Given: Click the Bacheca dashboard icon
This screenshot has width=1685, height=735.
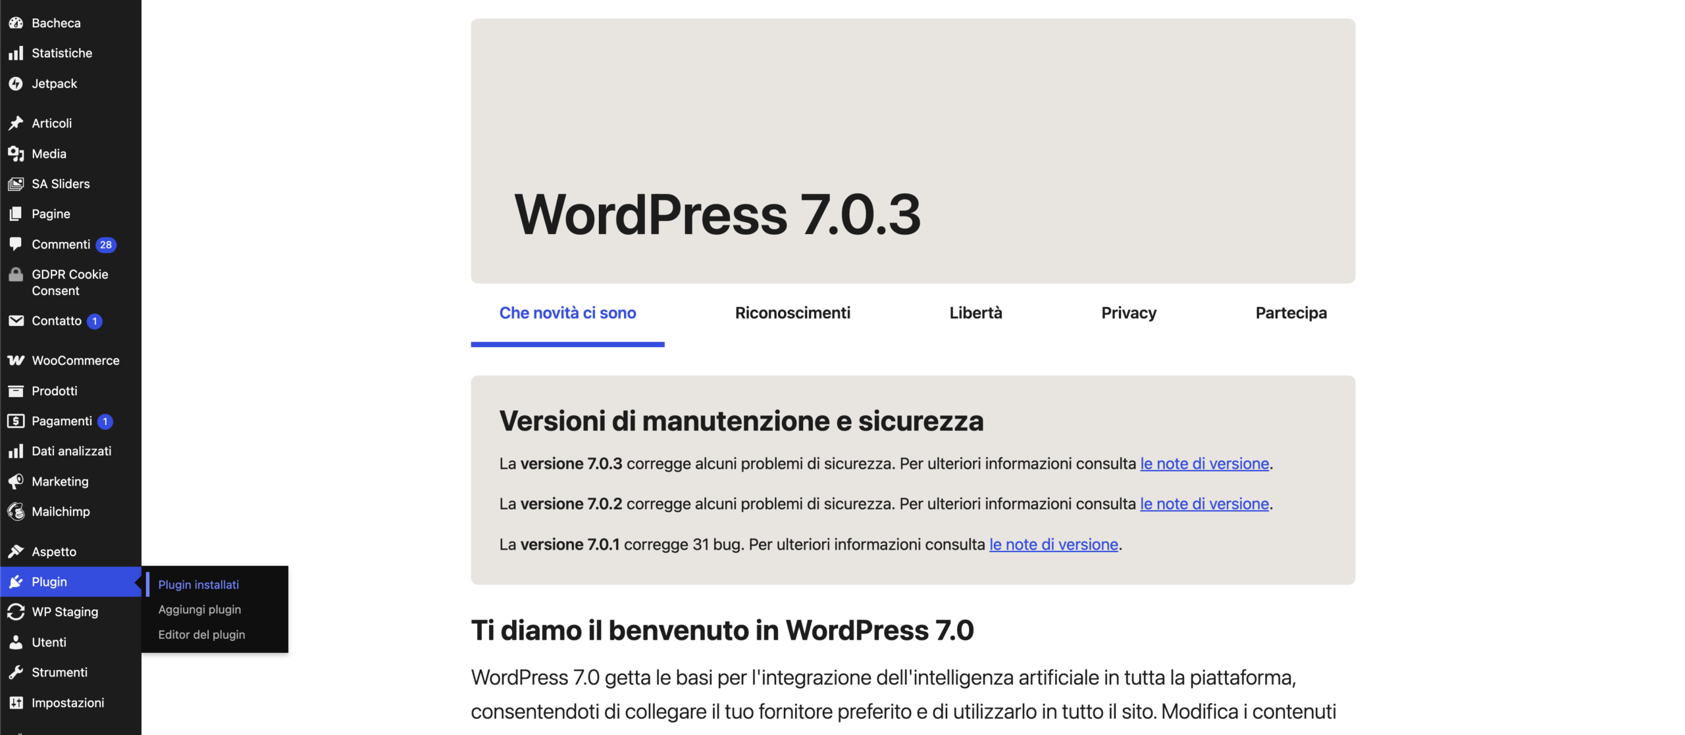Looking at the screenshot, I should pyautogui.click(x=16, y=23).
